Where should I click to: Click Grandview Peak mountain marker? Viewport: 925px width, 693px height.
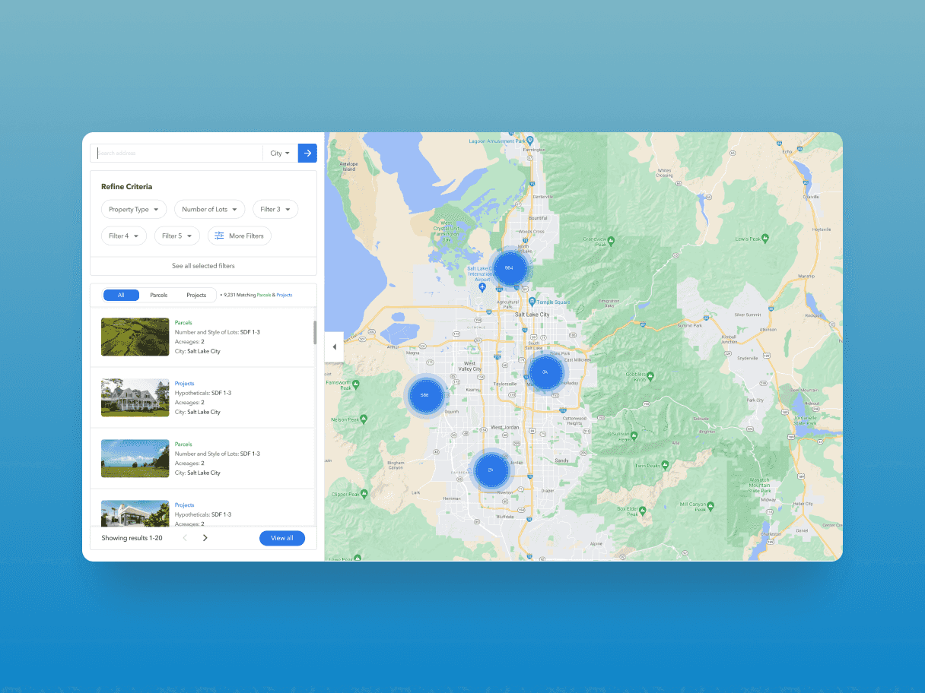pos(612,242)
